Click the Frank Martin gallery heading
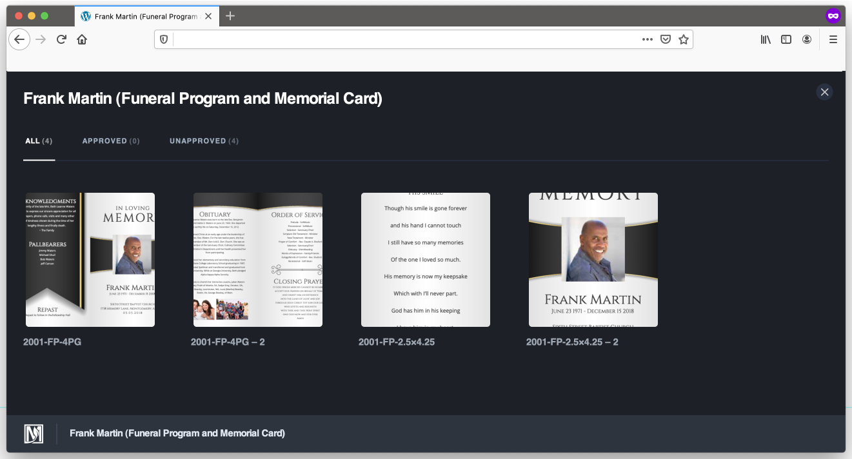852x459 pixels. pos(203,99)
